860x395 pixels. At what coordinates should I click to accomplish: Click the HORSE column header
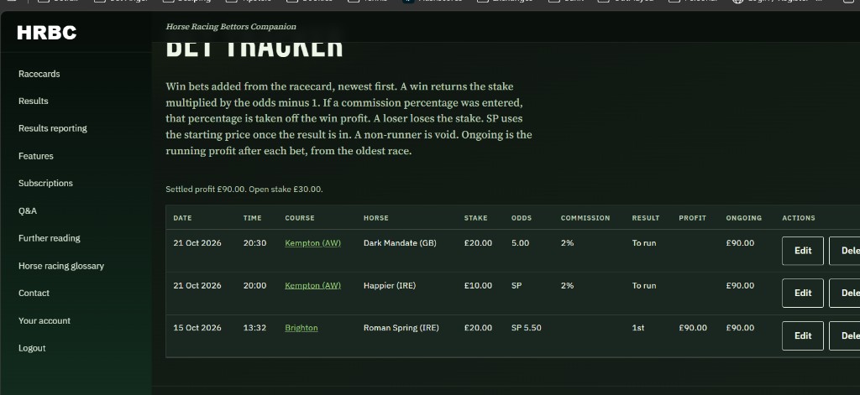coord(375,218)
